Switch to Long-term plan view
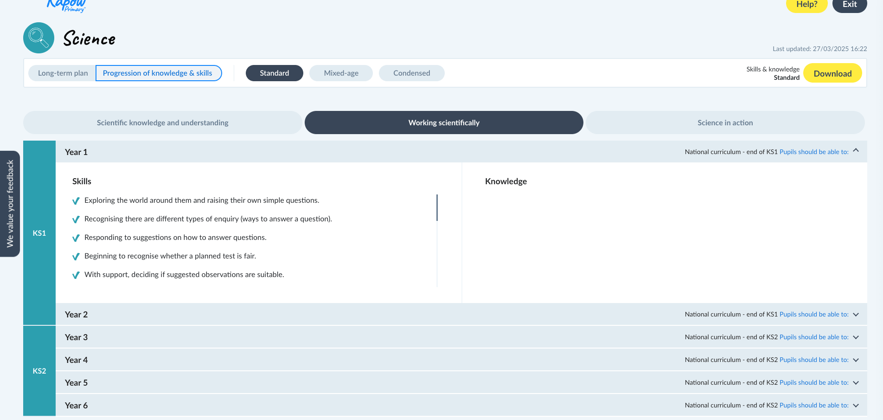This screenshot has height=420, width=883. click(x=63, y=73)
